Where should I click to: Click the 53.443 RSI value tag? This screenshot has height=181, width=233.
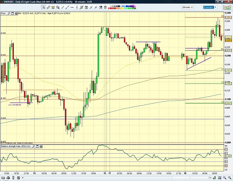point(228,156)
